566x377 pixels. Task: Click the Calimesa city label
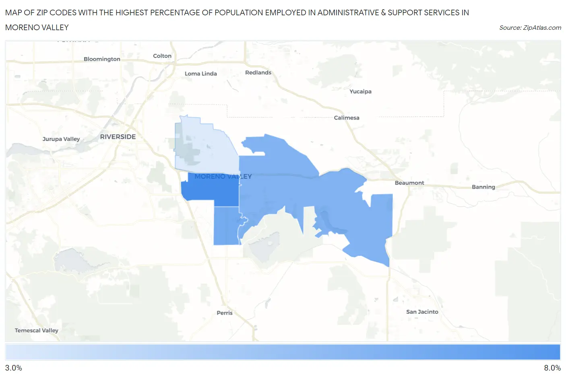(x=347, y=117)
